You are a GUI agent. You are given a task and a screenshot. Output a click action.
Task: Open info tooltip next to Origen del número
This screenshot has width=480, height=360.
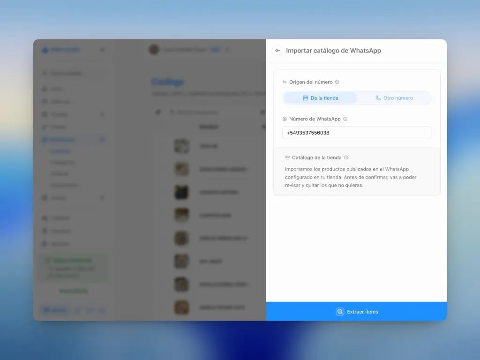click(x=337, y=82)
